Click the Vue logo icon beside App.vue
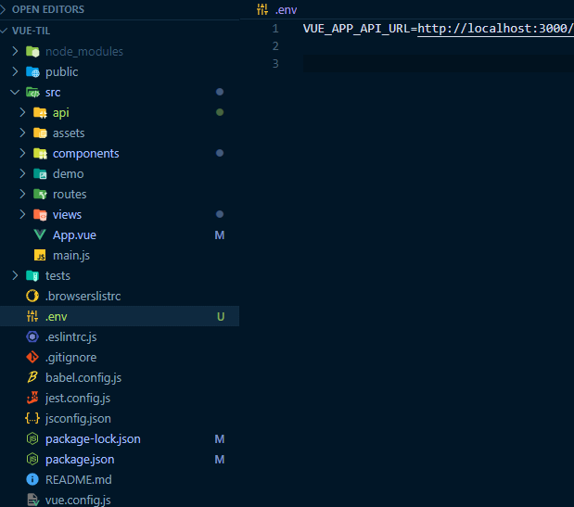 click(40, 234)
